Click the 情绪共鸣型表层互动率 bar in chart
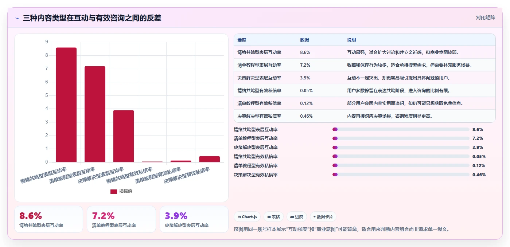Viewport: 510px width, 247px height. [66, 105]
